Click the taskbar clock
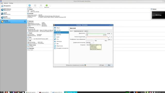165x93 pixels. point(142,92)
